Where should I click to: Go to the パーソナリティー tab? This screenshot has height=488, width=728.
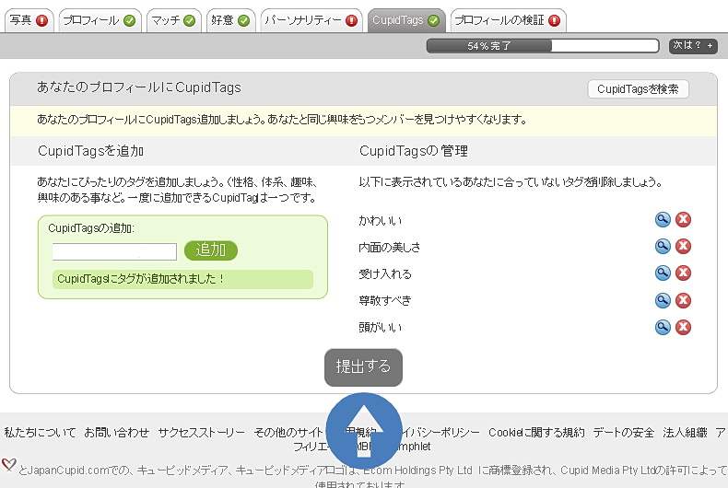tap(310, 20)
